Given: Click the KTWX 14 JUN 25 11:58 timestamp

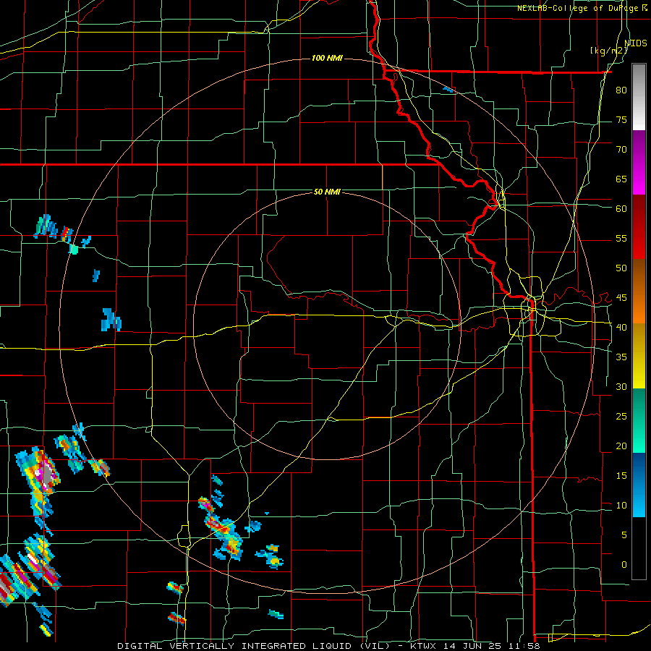Looking at the screenshot, I should coord(475,646).
